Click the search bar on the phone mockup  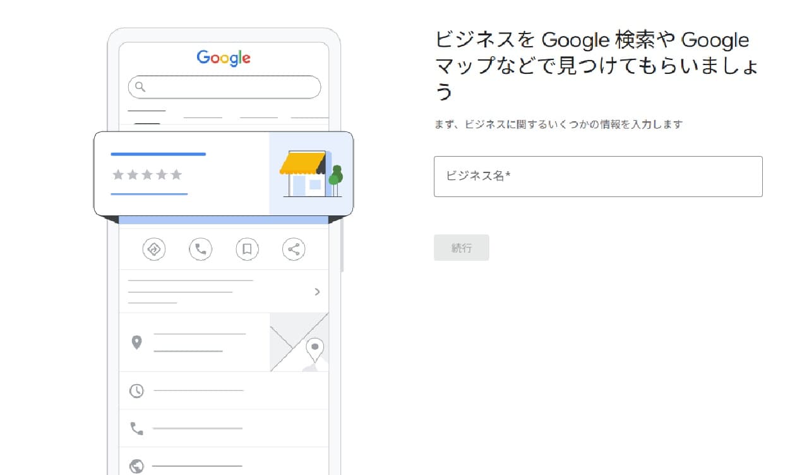tap(224, 87)
